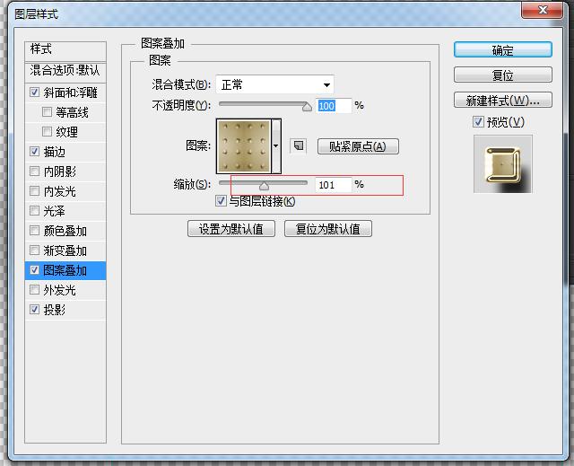Uncheck the 描边 checkbox

click(34, 152)
